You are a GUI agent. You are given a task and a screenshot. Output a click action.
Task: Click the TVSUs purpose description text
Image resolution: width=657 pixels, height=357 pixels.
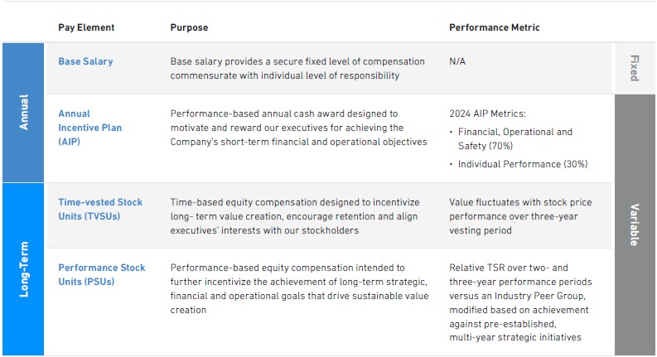(x=294, y=216)
